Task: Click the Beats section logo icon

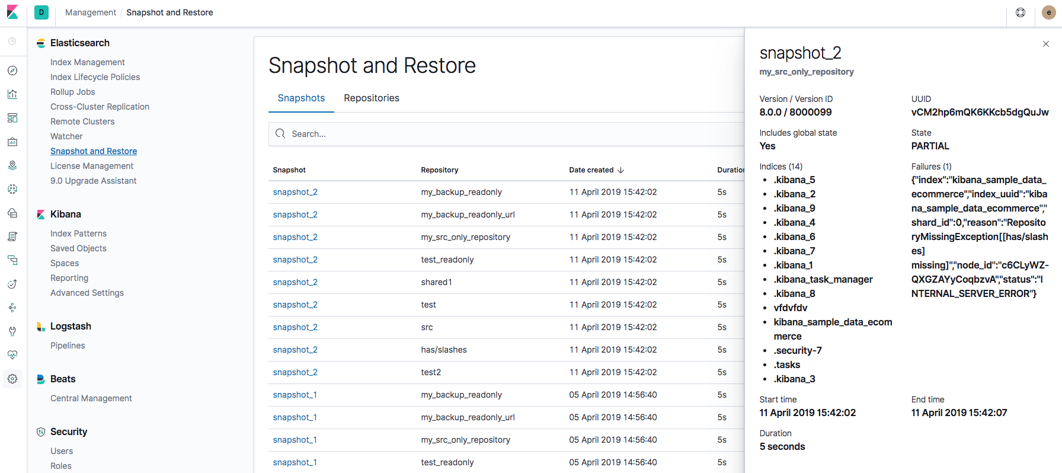Action: point(41,379)
